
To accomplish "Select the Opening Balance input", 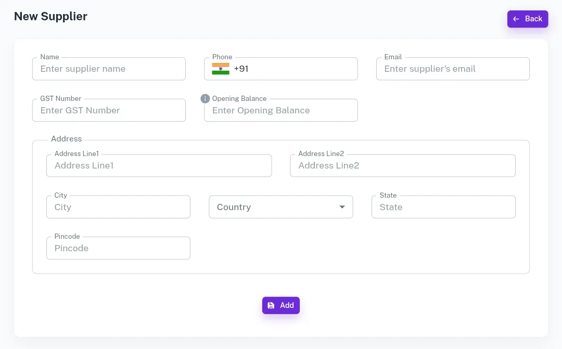I will pyautogui.click(x=281, y=110).
